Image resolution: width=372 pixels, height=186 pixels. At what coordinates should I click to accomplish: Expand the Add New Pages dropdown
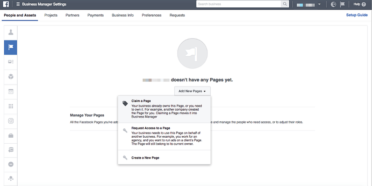[x=192, y=91]
